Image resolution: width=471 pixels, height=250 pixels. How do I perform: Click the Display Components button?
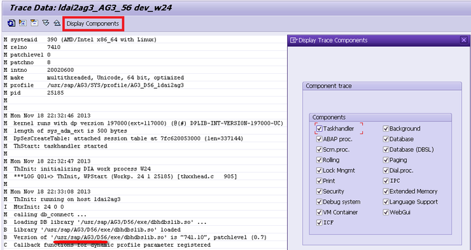click(93, 23)
